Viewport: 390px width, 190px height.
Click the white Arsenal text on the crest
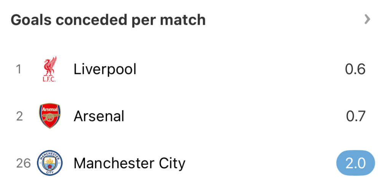click(50, 109)
